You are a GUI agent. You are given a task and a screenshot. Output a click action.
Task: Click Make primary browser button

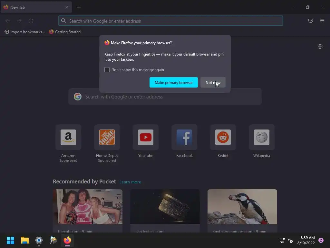(x=174, y=82)
